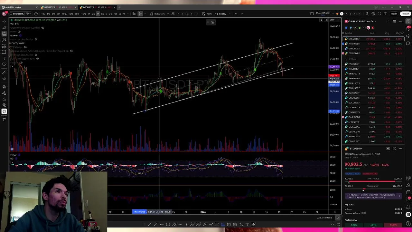Open the layout setup icon

pos(312,14)
